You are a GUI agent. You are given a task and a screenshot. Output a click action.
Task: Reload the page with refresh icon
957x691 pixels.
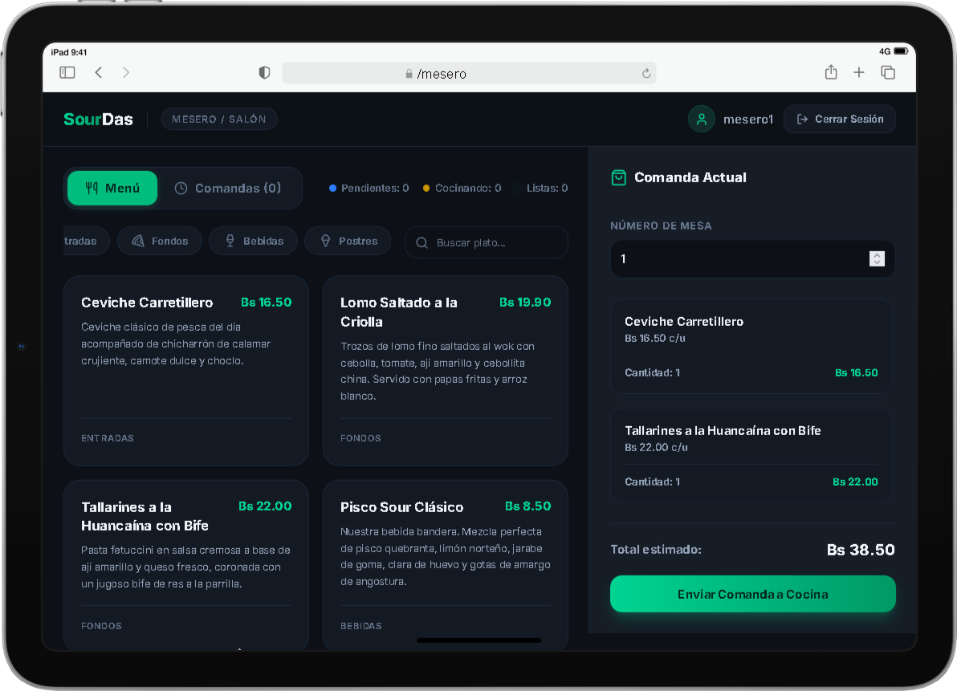[646, 74]
